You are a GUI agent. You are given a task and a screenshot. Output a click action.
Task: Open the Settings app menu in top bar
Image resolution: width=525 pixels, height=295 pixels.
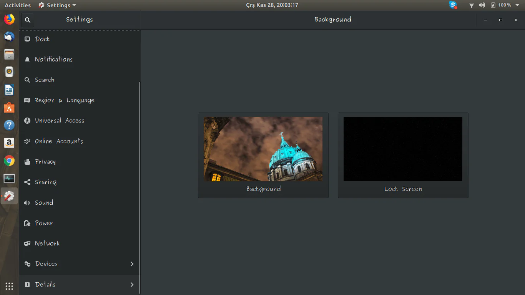pyautogui.click(x=57, y=5)
